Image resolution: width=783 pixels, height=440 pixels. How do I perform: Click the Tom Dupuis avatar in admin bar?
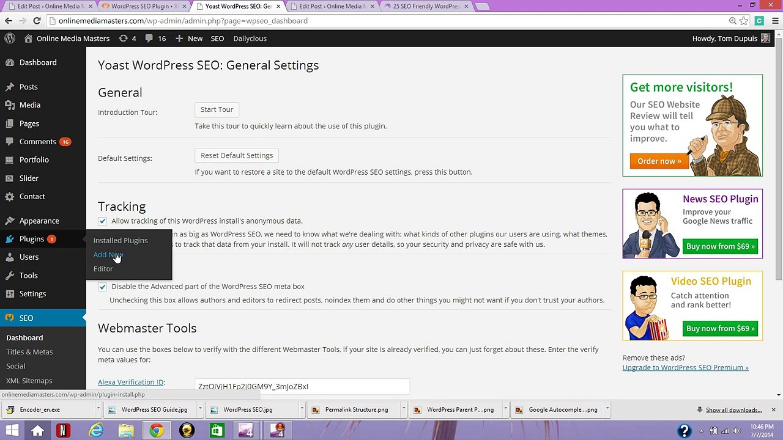point(765,38)
